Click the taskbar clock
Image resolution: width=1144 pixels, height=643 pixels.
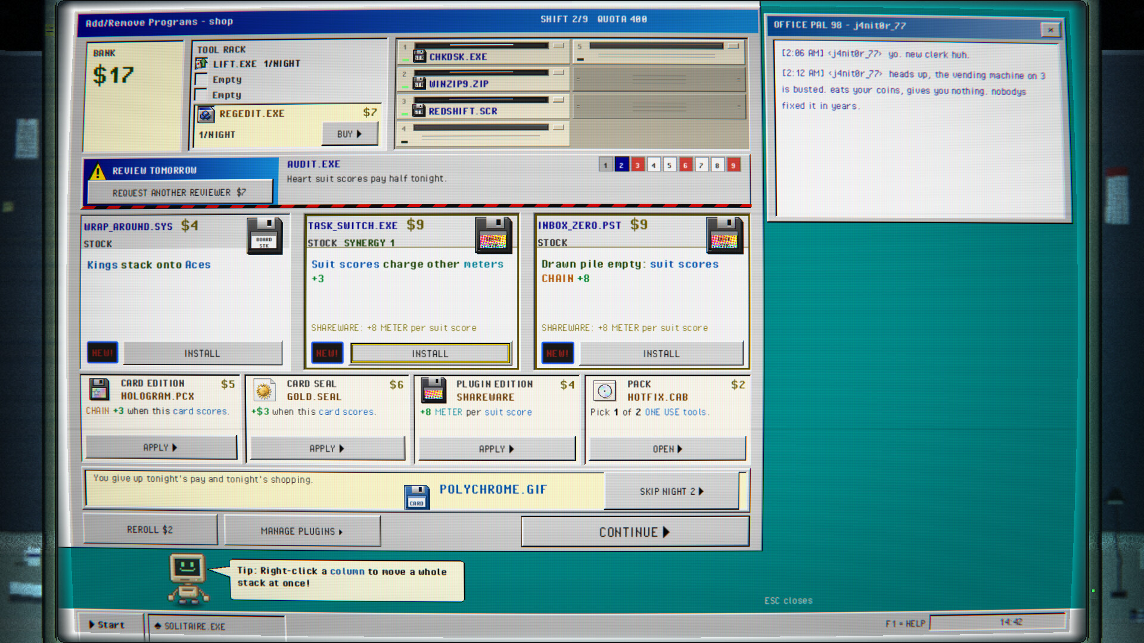point(998,622)
